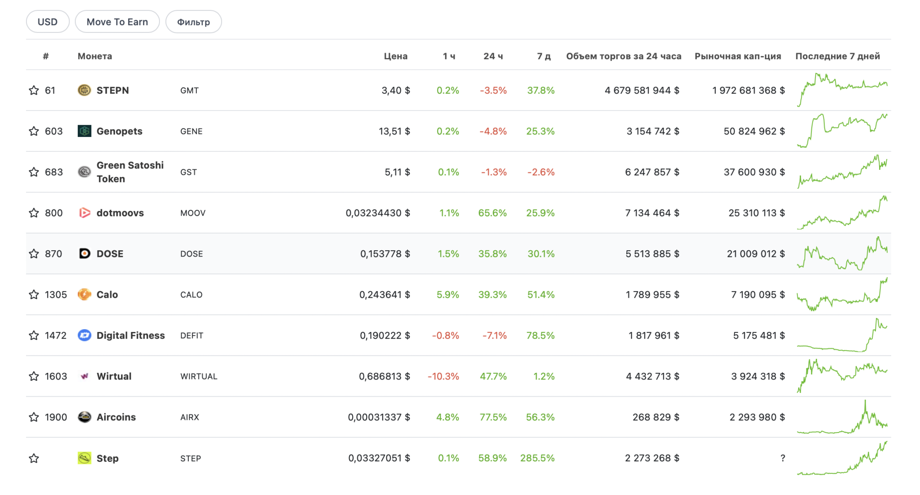Toggle favorite star for Green Satoshi Token
Image resolution: width=920 pixels, height=495 pixels.
tap(34, 172)
